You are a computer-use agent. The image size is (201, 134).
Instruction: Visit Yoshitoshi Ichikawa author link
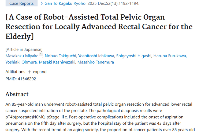[96, 56]
